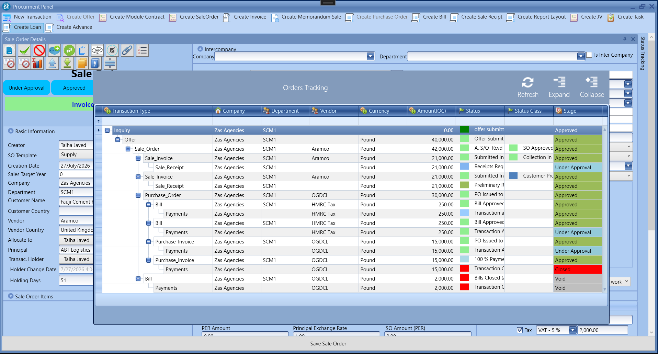Uncheck the Tax checkbox
This screenshot has height=354, width=658.
[520, 330]
